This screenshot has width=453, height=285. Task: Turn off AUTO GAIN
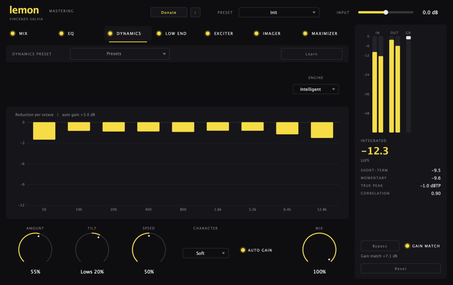pyautogui.click(x=243, y=250)
